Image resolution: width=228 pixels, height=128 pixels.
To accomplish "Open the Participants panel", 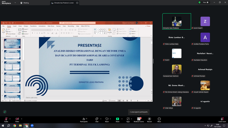I will [x=84, y=120].
